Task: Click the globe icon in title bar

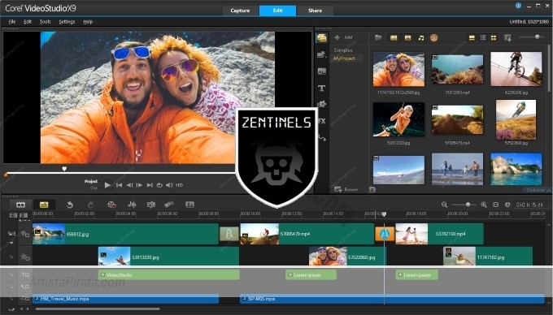Action: coord(518,6)
